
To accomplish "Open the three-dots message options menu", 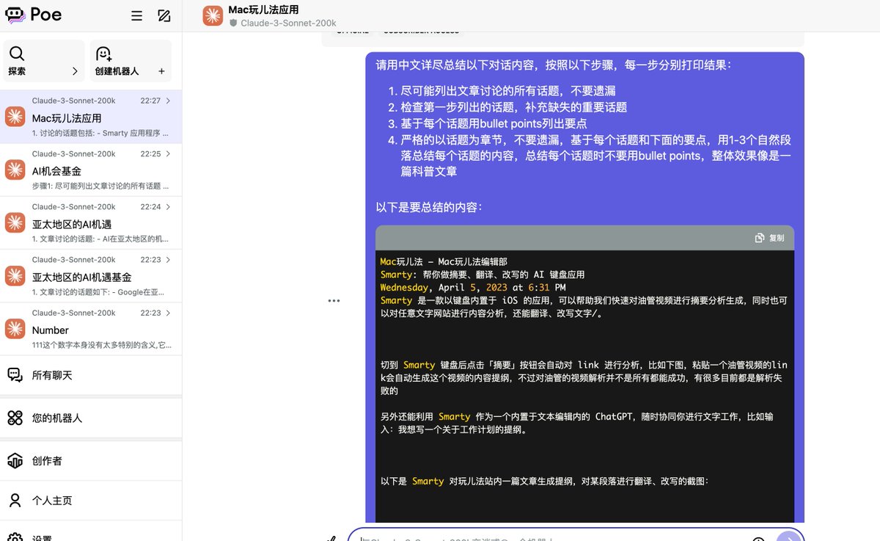I will 334,300.
